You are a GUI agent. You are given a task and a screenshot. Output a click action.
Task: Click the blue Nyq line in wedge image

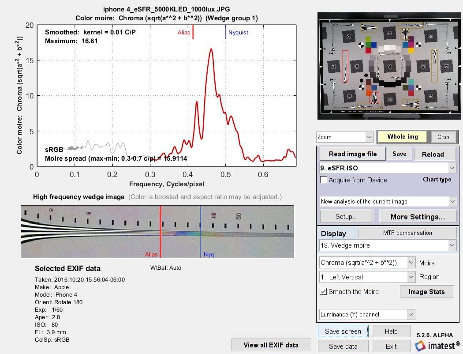point(201,232)
